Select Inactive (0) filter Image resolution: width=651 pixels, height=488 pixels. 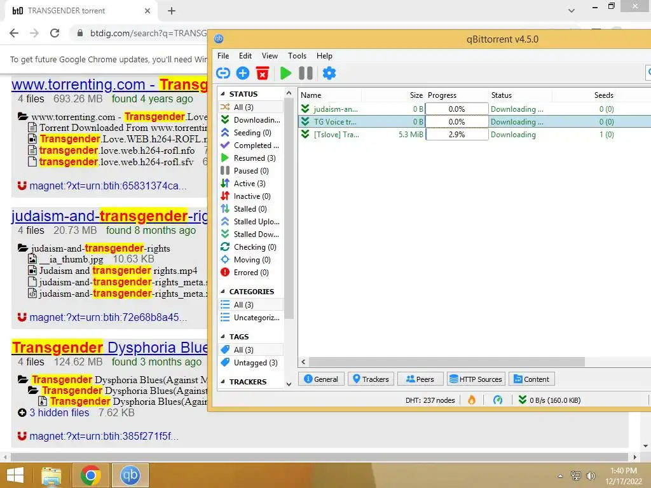click(250, 196)
